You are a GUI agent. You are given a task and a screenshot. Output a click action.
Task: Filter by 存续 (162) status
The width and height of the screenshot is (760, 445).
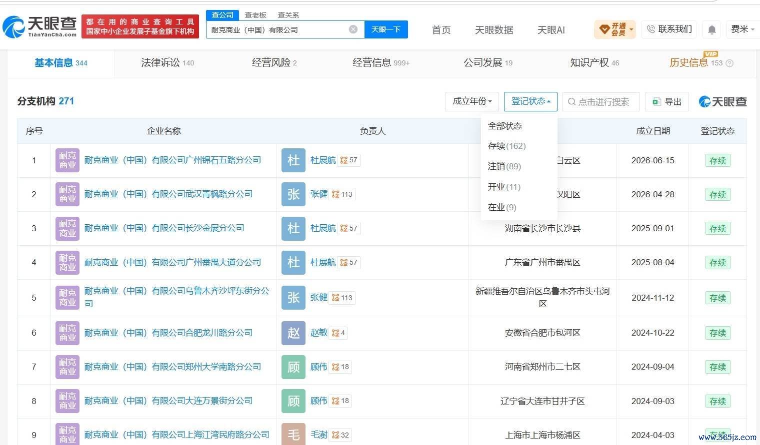(507, 146)
